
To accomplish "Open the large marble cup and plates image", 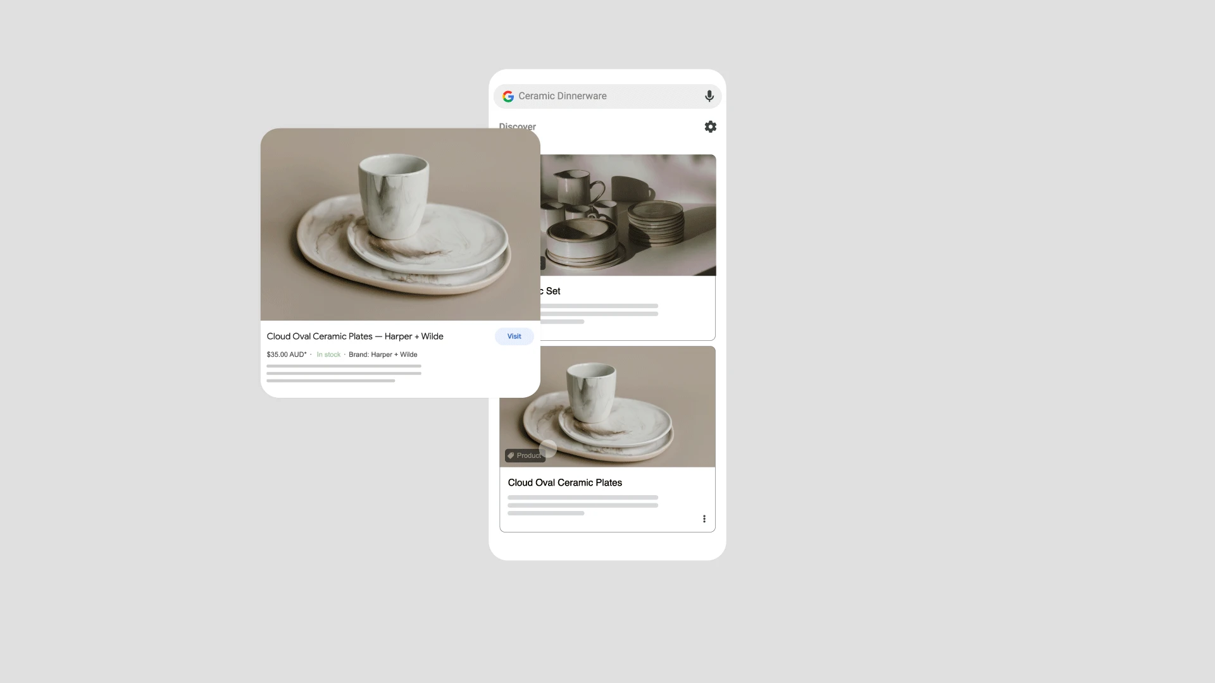I will 400,225.
